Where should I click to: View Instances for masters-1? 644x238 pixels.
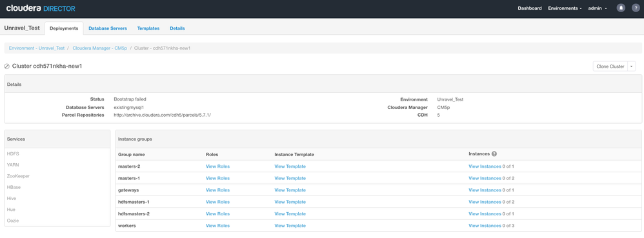[485, 179]
